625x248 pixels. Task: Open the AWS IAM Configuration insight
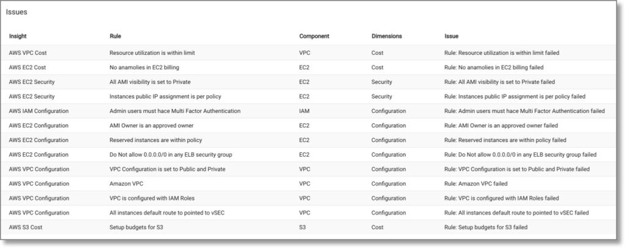[38, 111]
